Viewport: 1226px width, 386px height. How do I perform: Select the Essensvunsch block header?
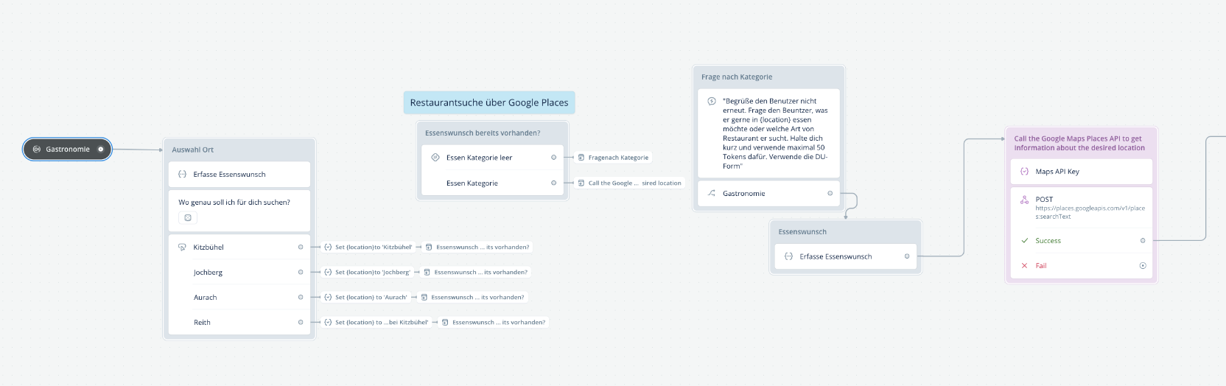pyautogui.click(x=845, y=232)
